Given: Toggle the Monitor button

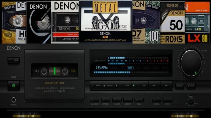Looking at the screenshot, I should point(180,86).
